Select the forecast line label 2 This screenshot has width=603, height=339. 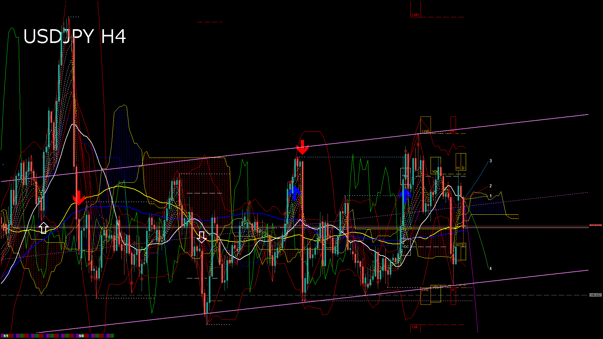coord(491,186)
